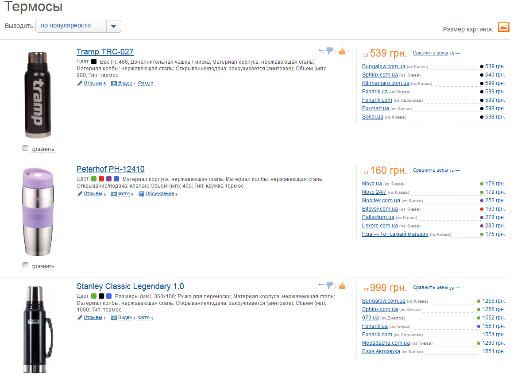Click the discussion question icon under Peterhof PH-12410
The width and height of the screenshot is (525, 377).
141,194
